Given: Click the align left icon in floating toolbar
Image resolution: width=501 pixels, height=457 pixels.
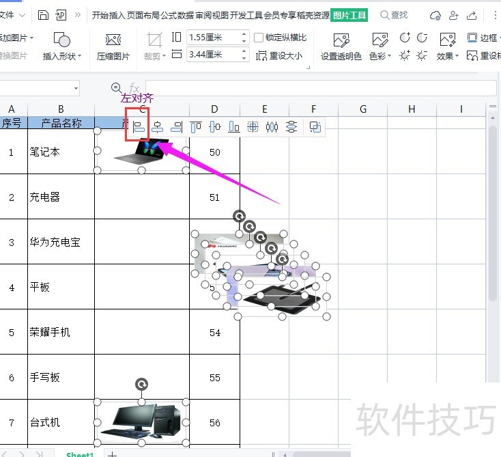Looking at the screenshot, I should [x=139, y=126].
